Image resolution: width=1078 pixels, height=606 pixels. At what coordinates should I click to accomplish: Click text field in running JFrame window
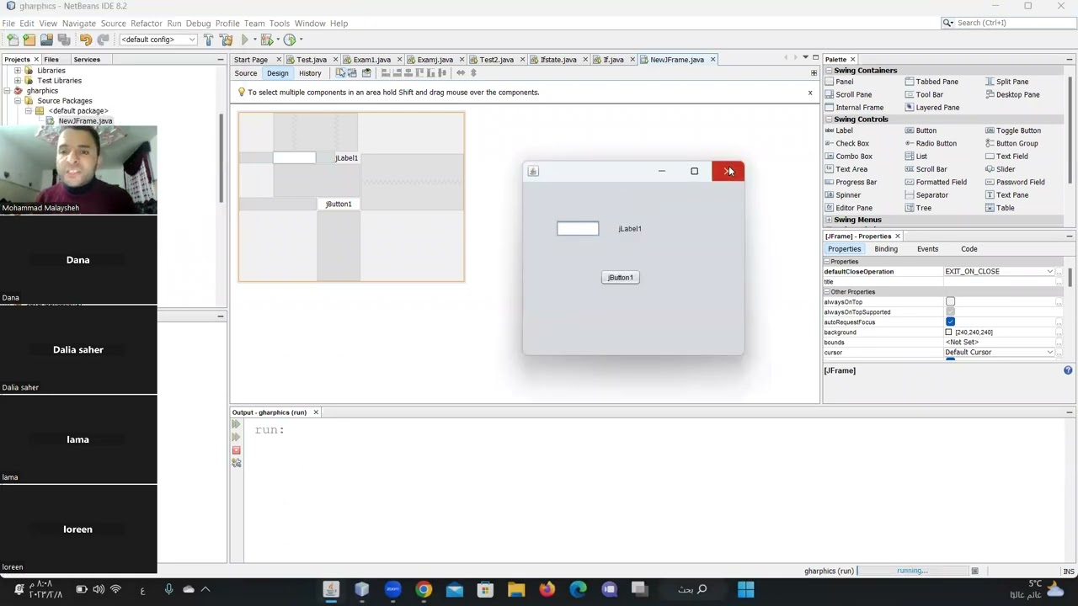pyautogui.click(x=578, y=228)
